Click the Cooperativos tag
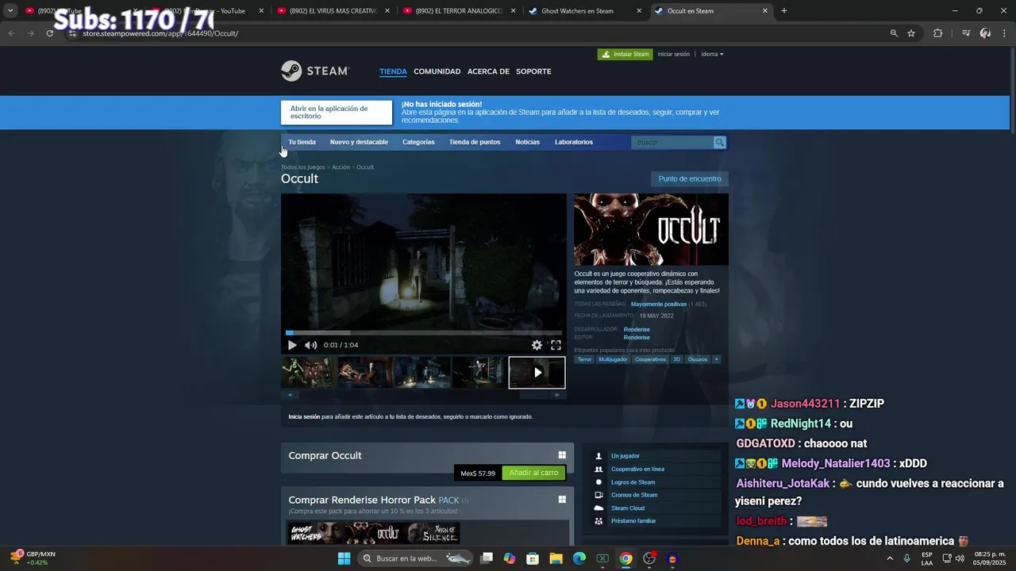The width and height of the screenshot is (1016, 571). pos(650,359)
